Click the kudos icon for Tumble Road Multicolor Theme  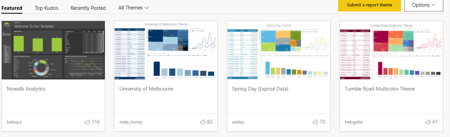pyautogui.click(x=428, y=122)
